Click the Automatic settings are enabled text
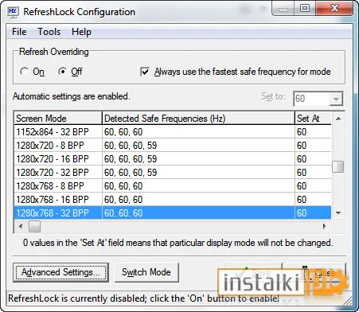 [72, 96]
